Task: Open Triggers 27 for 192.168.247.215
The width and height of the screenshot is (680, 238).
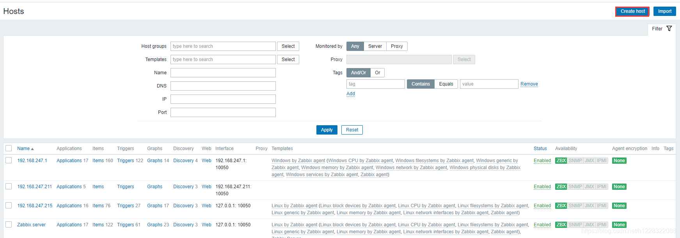Action: [126, 206]
